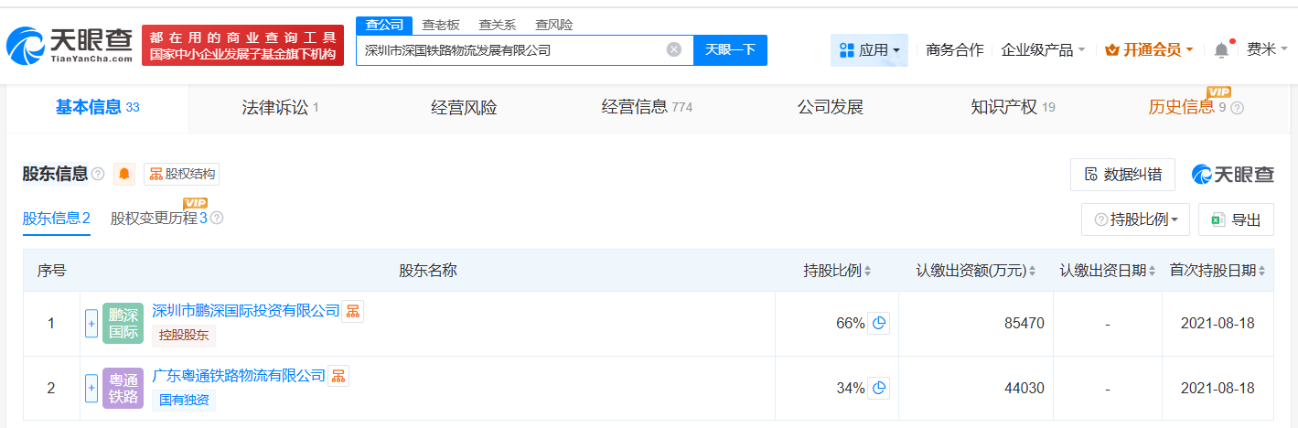Image resolution: width=1298 pixels, height=428 pixels.
Task: Switch to 股权变更历程 sub-tab
Action: [159, 219]
